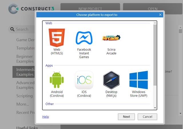Screen dimensions: 183x129
Task: Click the Construct 3 logo
Action: pos(31,9)
